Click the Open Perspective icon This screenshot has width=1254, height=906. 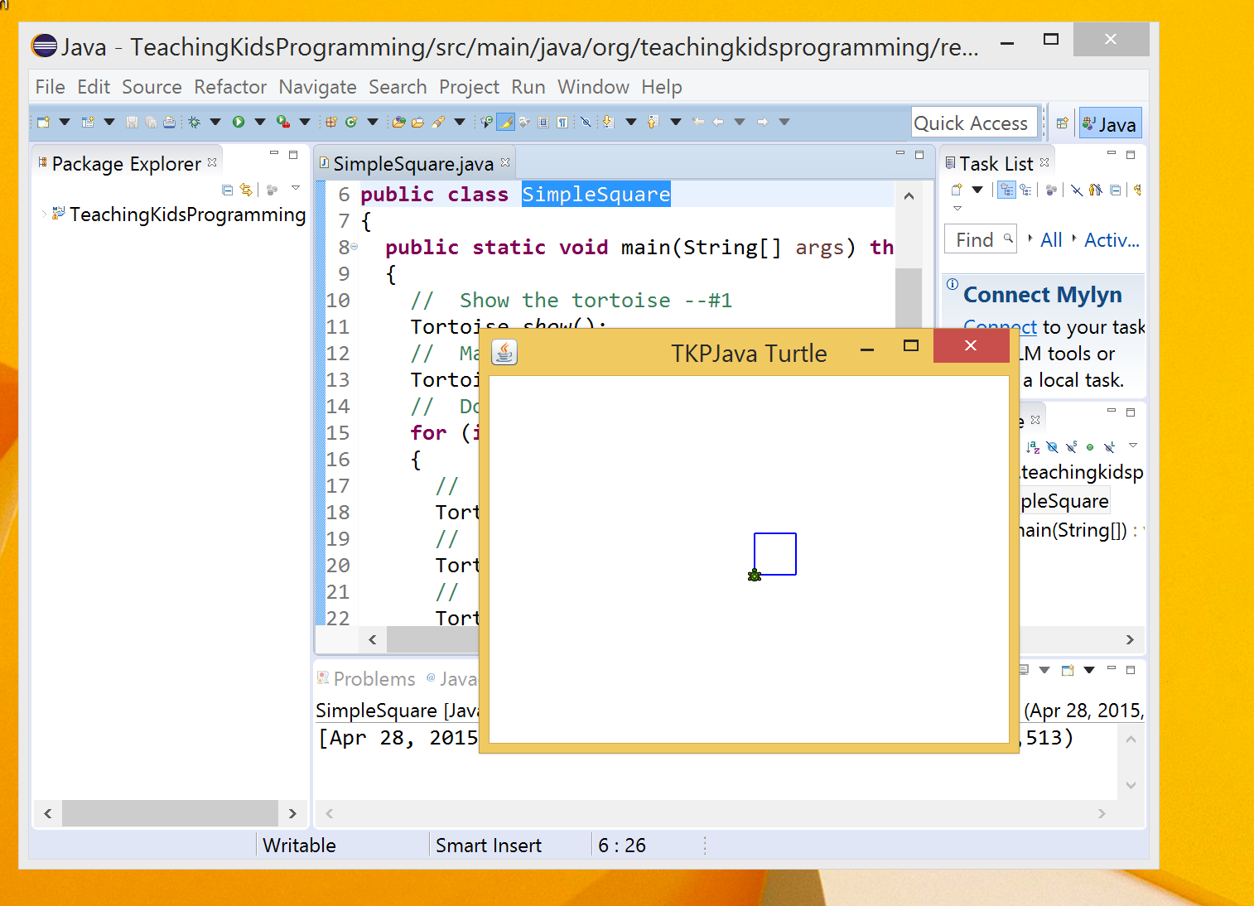coord(1062,123)
